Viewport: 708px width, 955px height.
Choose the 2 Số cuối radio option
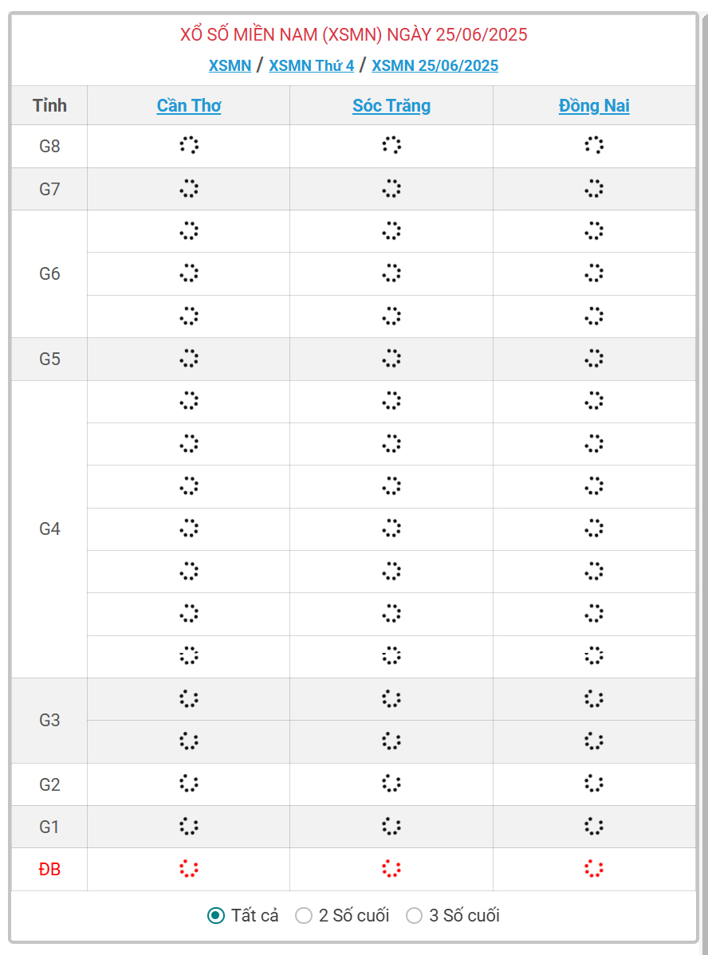point(304,915)
